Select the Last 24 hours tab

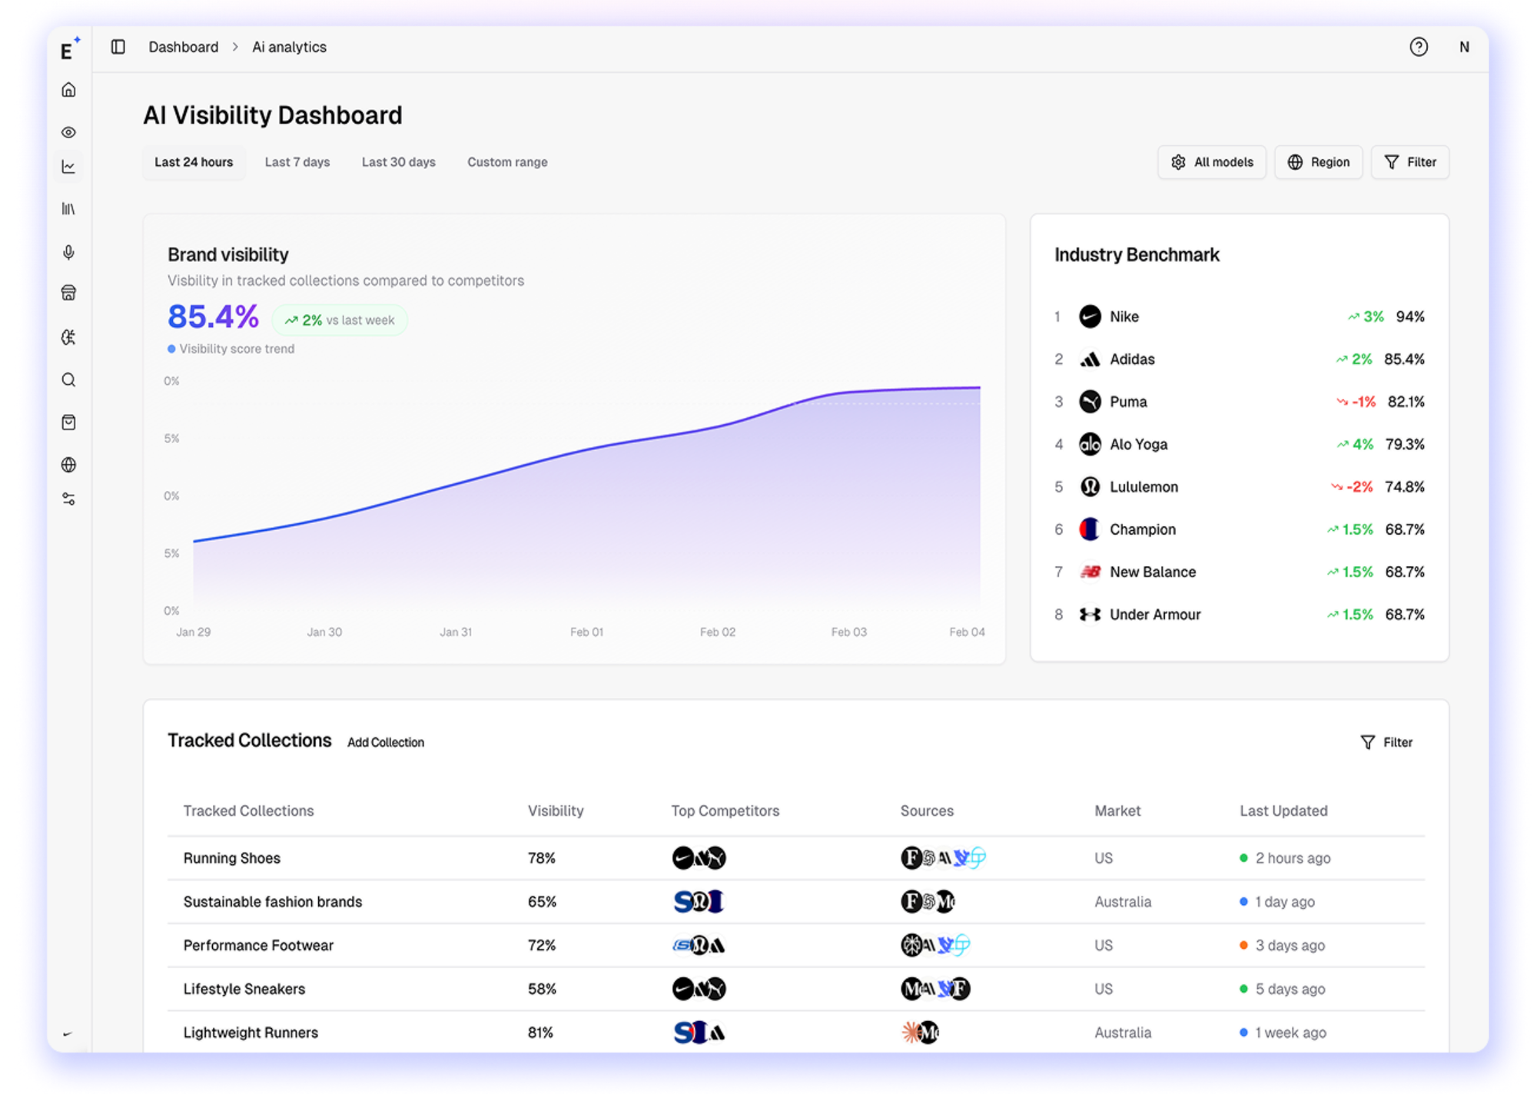pos(194,162)
